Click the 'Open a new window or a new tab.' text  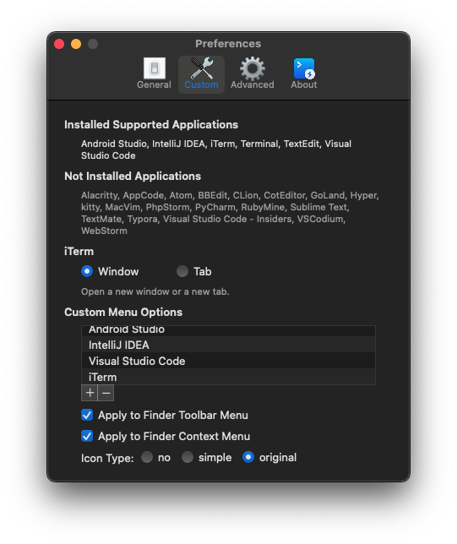[155, 291]
